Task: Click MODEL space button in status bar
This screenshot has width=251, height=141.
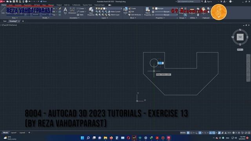Action: tap(183, 133)
